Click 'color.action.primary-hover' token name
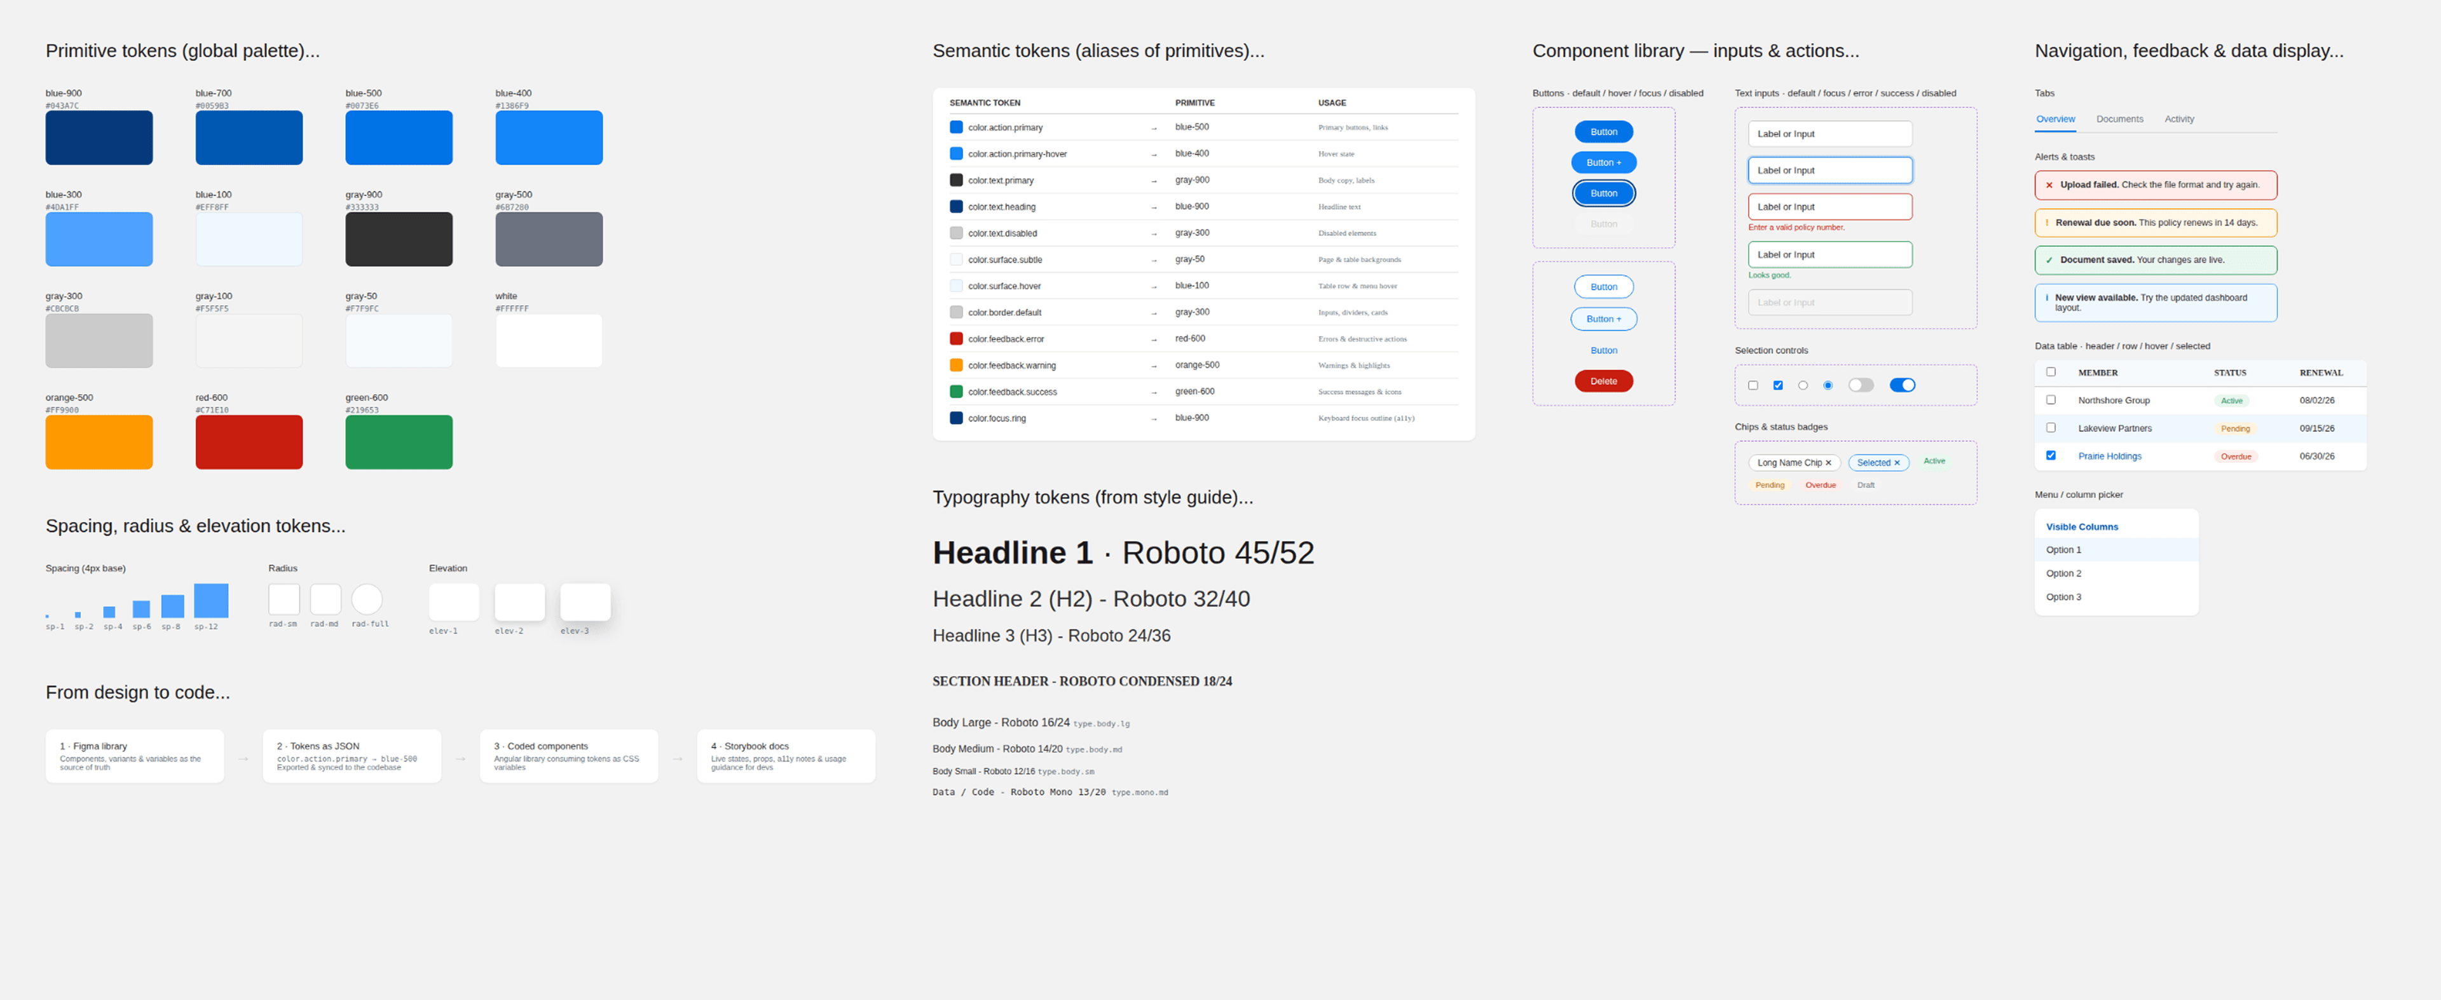 pyautogui.click(x=1017, y=154)
